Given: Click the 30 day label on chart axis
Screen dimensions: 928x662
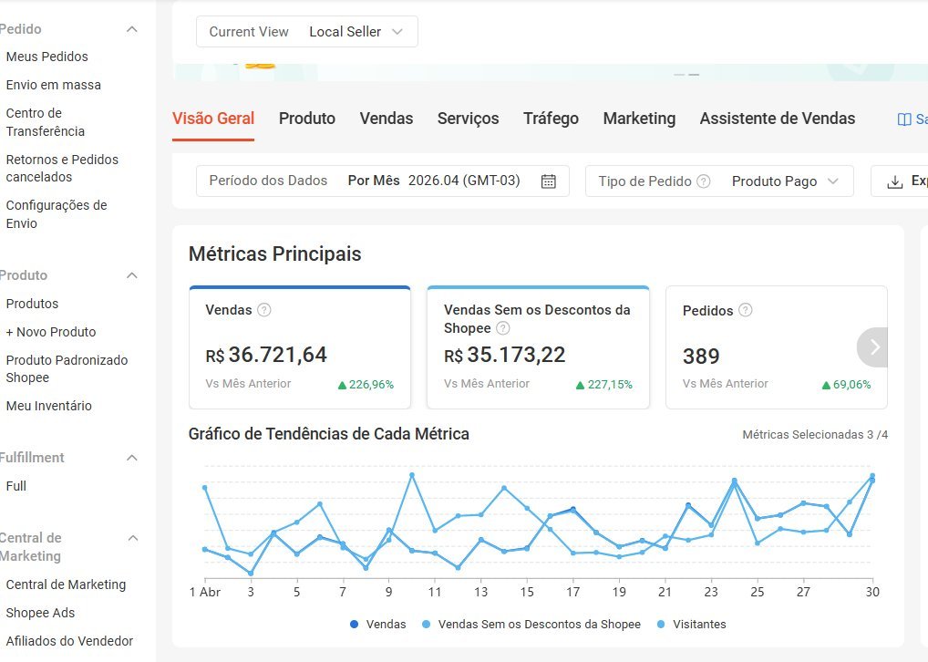Looking at the screenshot, I should click(872, 592).
